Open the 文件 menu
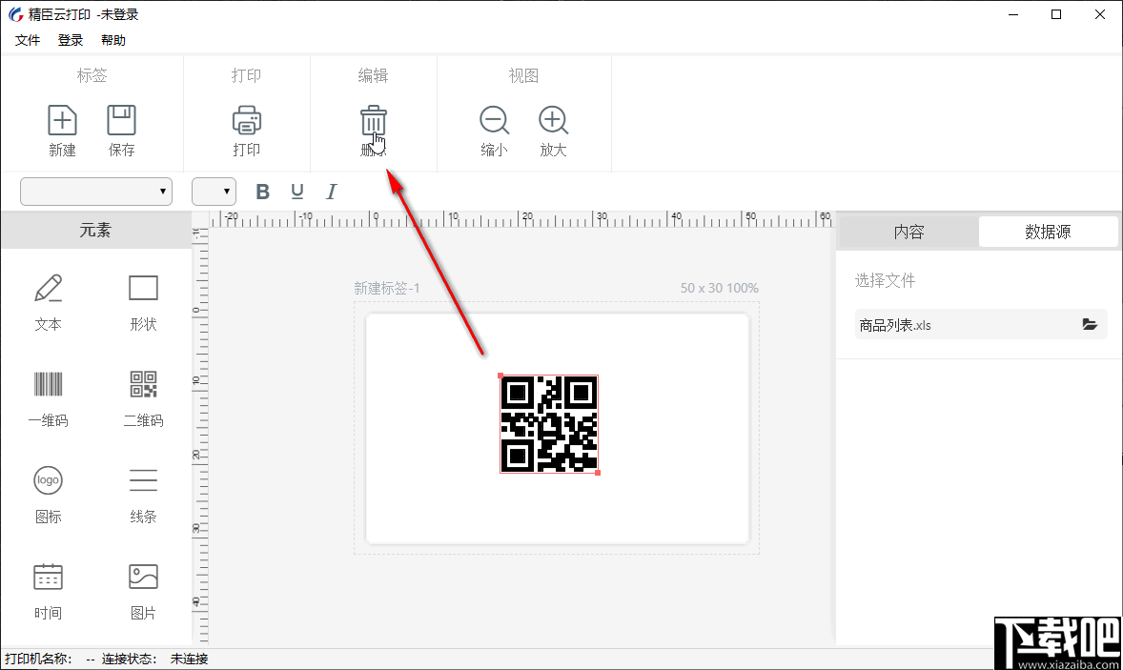Screen dimensions: 1123x670 click(x=28, y=40)
